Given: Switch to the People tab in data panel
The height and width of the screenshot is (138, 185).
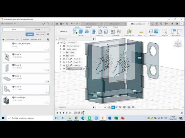Looking at the screenshot, I should coord(37,29).
